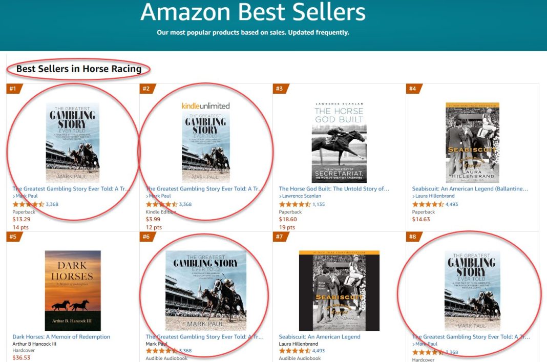
Task: Click the 1,135 review count link
Action: [319, 204]
